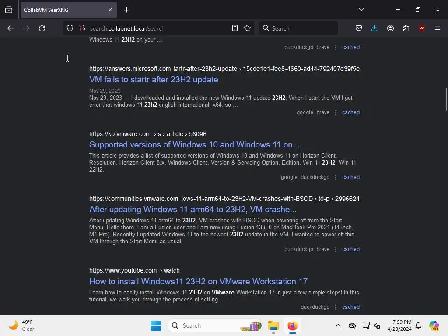Toggle reader view icon
Image resolution: width=448 pixels, height=336 pixels.
235,28
